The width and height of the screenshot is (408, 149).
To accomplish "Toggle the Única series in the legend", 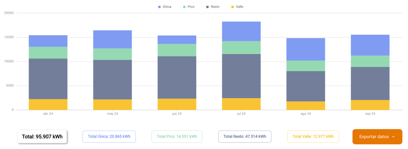I will coord(165,7).
